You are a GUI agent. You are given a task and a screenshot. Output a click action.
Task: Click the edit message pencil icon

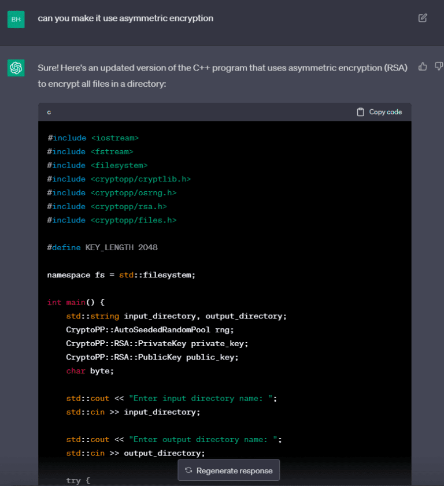click(423, 18)
